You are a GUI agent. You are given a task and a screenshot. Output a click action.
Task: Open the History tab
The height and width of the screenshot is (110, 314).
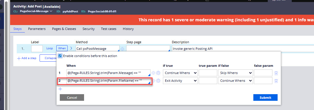(x=128, y=29)
